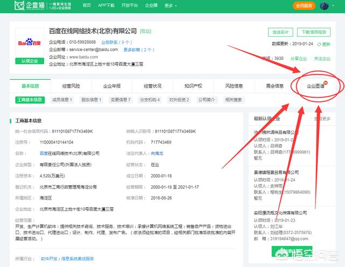
Task: Select the 成员信息 1 sub-tab
Action: [x=62, y=100]
